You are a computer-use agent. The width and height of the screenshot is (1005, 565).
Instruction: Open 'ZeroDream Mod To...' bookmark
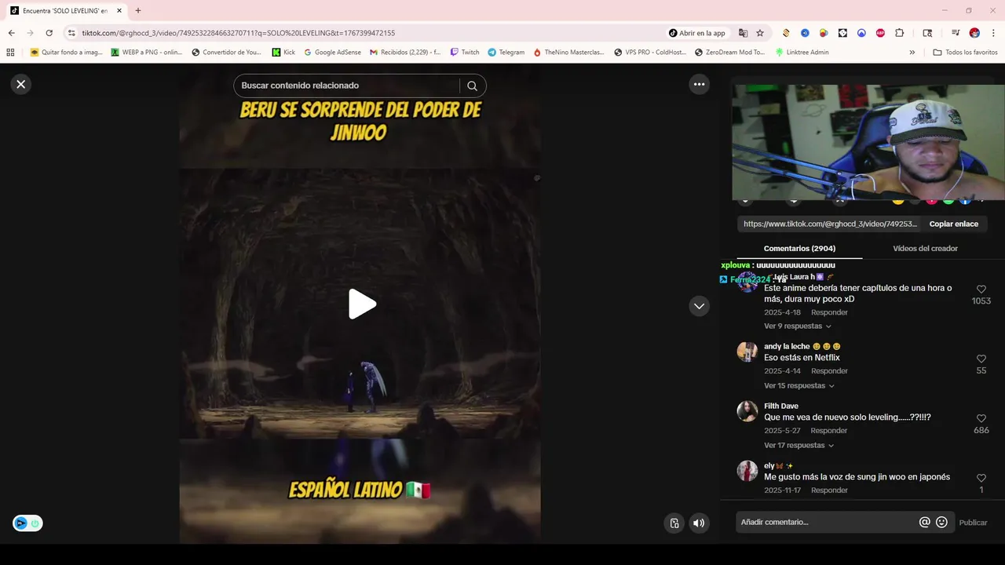click(x=729, y=53)
